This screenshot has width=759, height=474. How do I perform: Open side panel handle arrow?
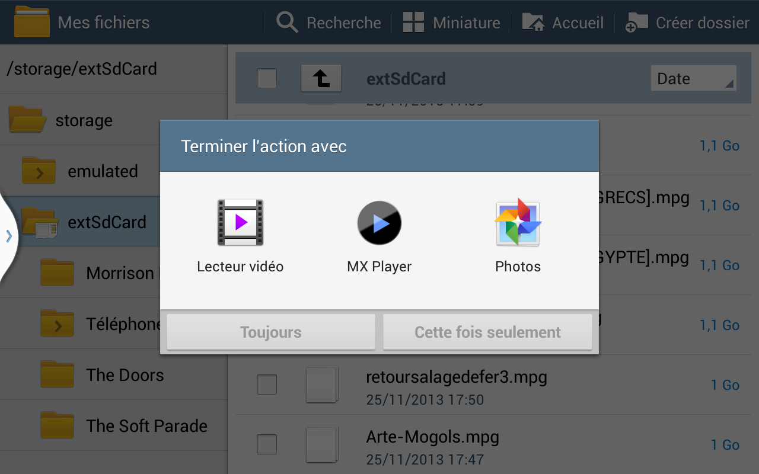[x=9, y=236]
